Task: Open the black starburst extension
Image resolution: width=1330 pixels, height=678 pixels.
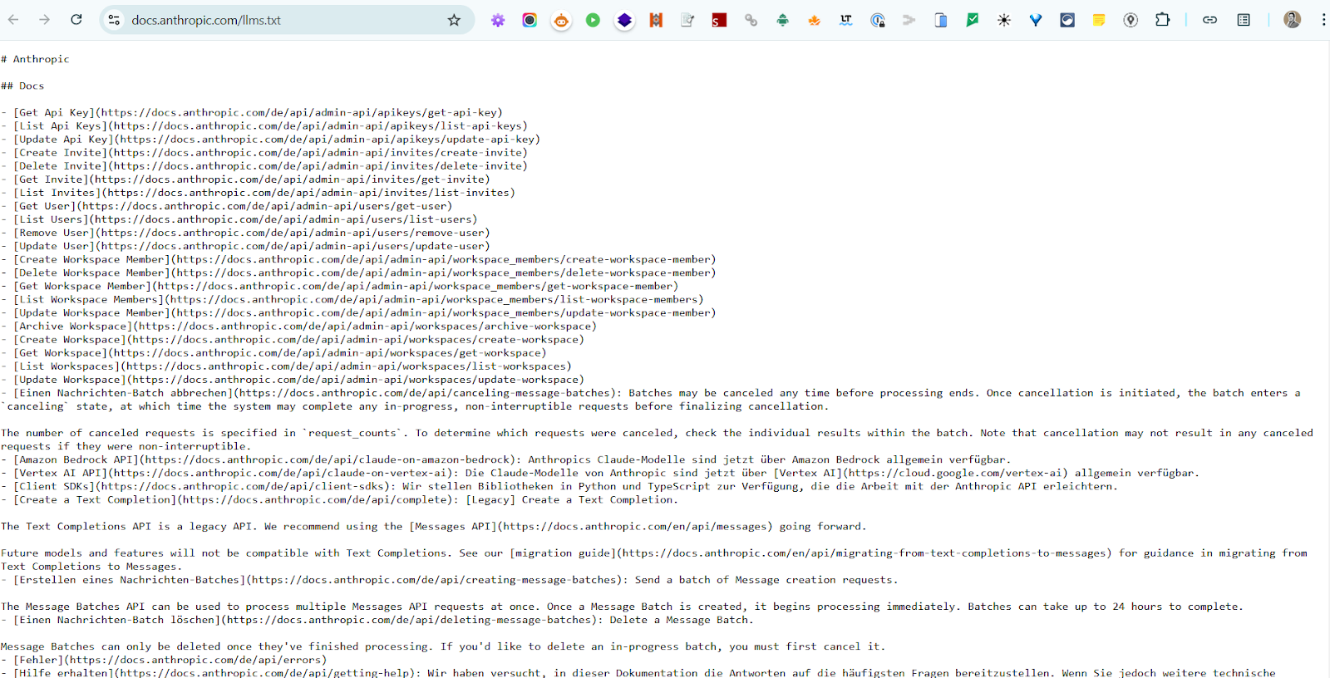Action: point(1004,20)
